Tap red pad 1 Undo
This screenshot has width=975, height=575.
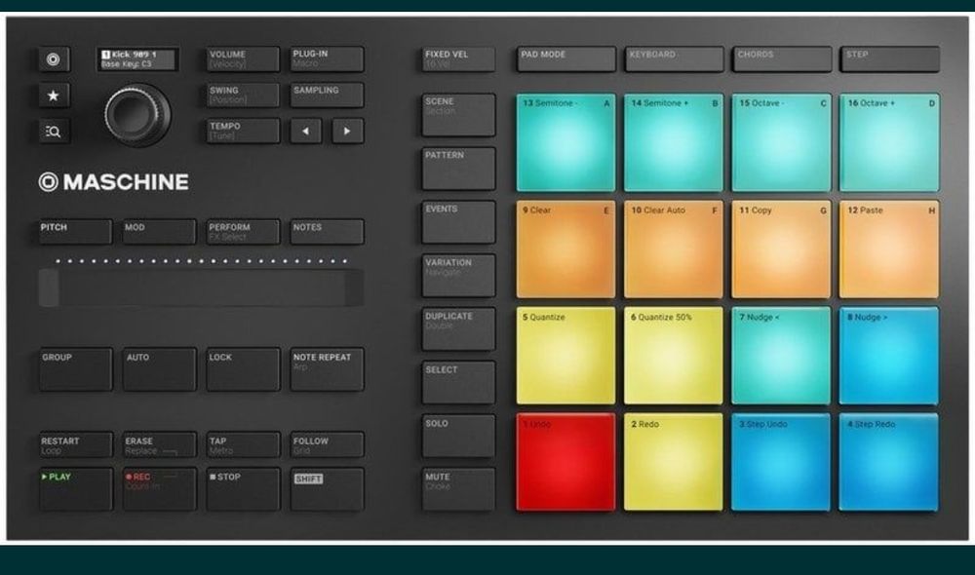coord(565,463)
